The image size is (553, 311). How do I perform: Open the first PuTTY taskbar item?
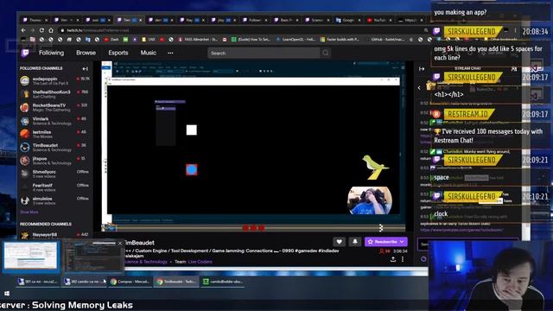(x=37, y=282)
